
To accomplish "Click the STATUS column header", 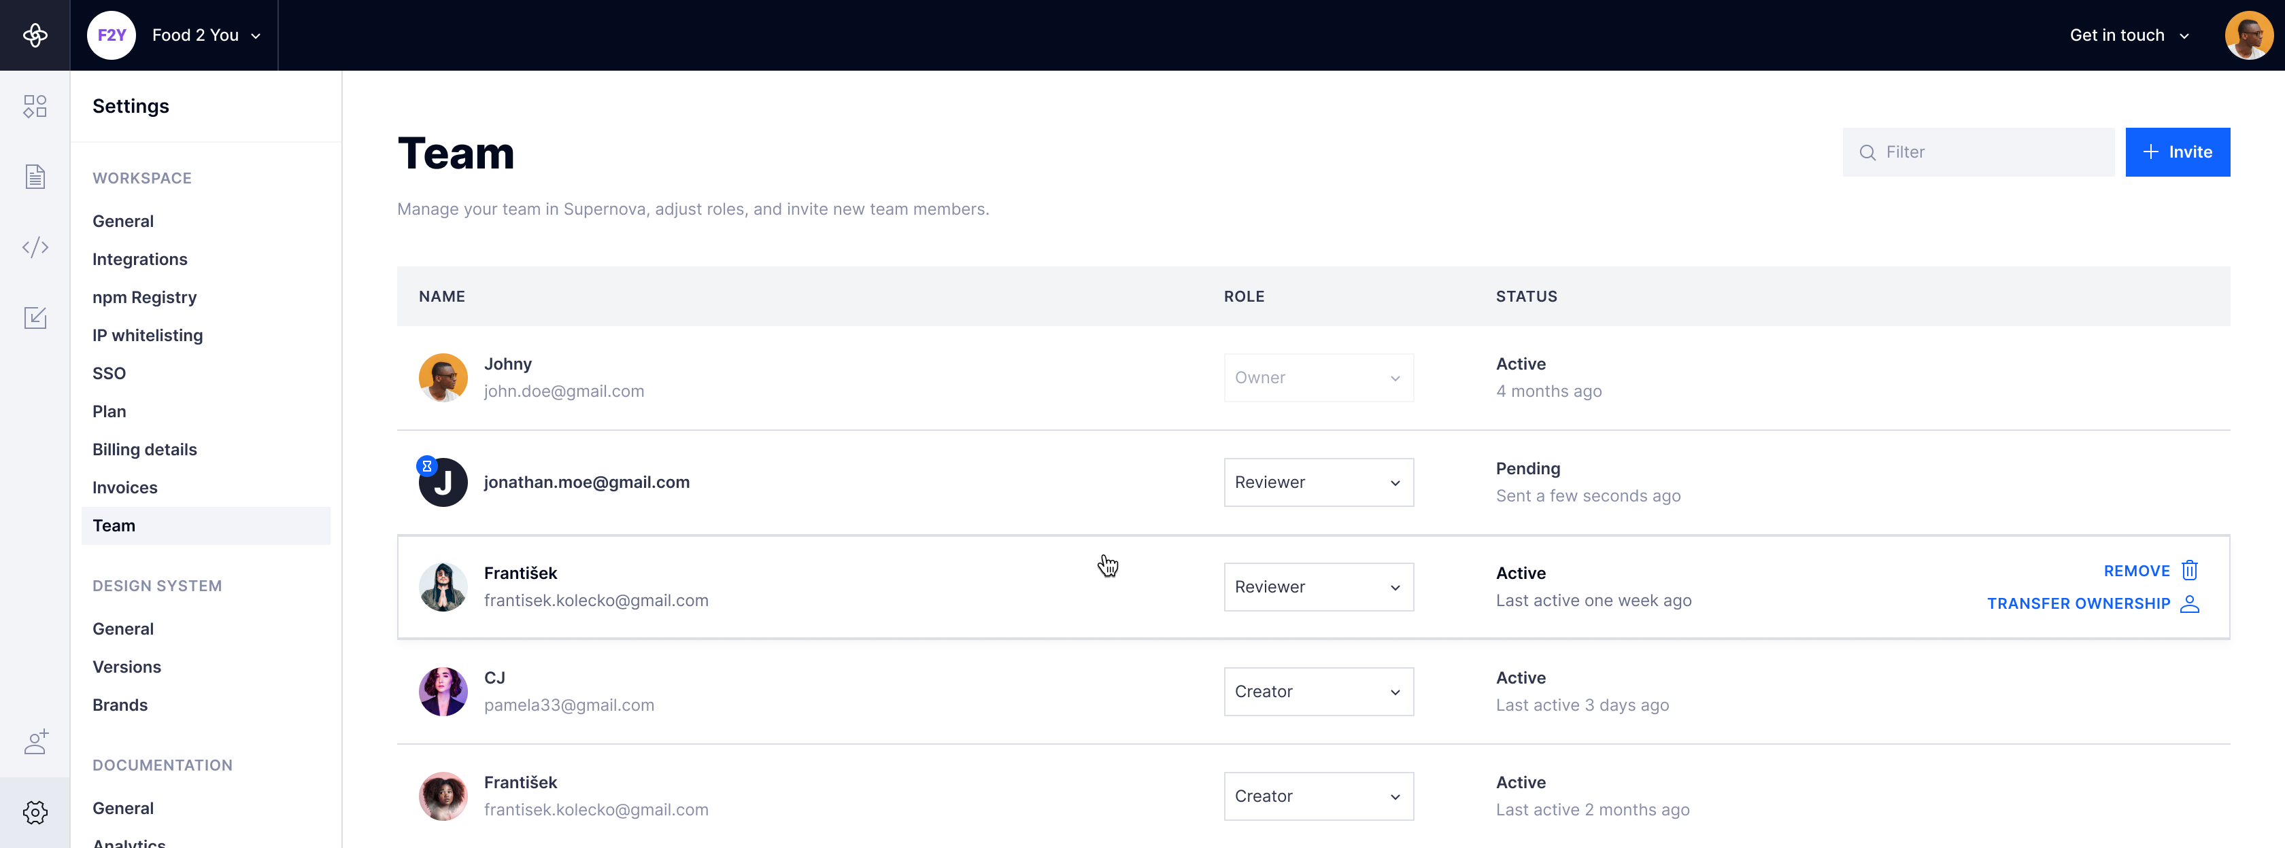I will (1525, 297).
